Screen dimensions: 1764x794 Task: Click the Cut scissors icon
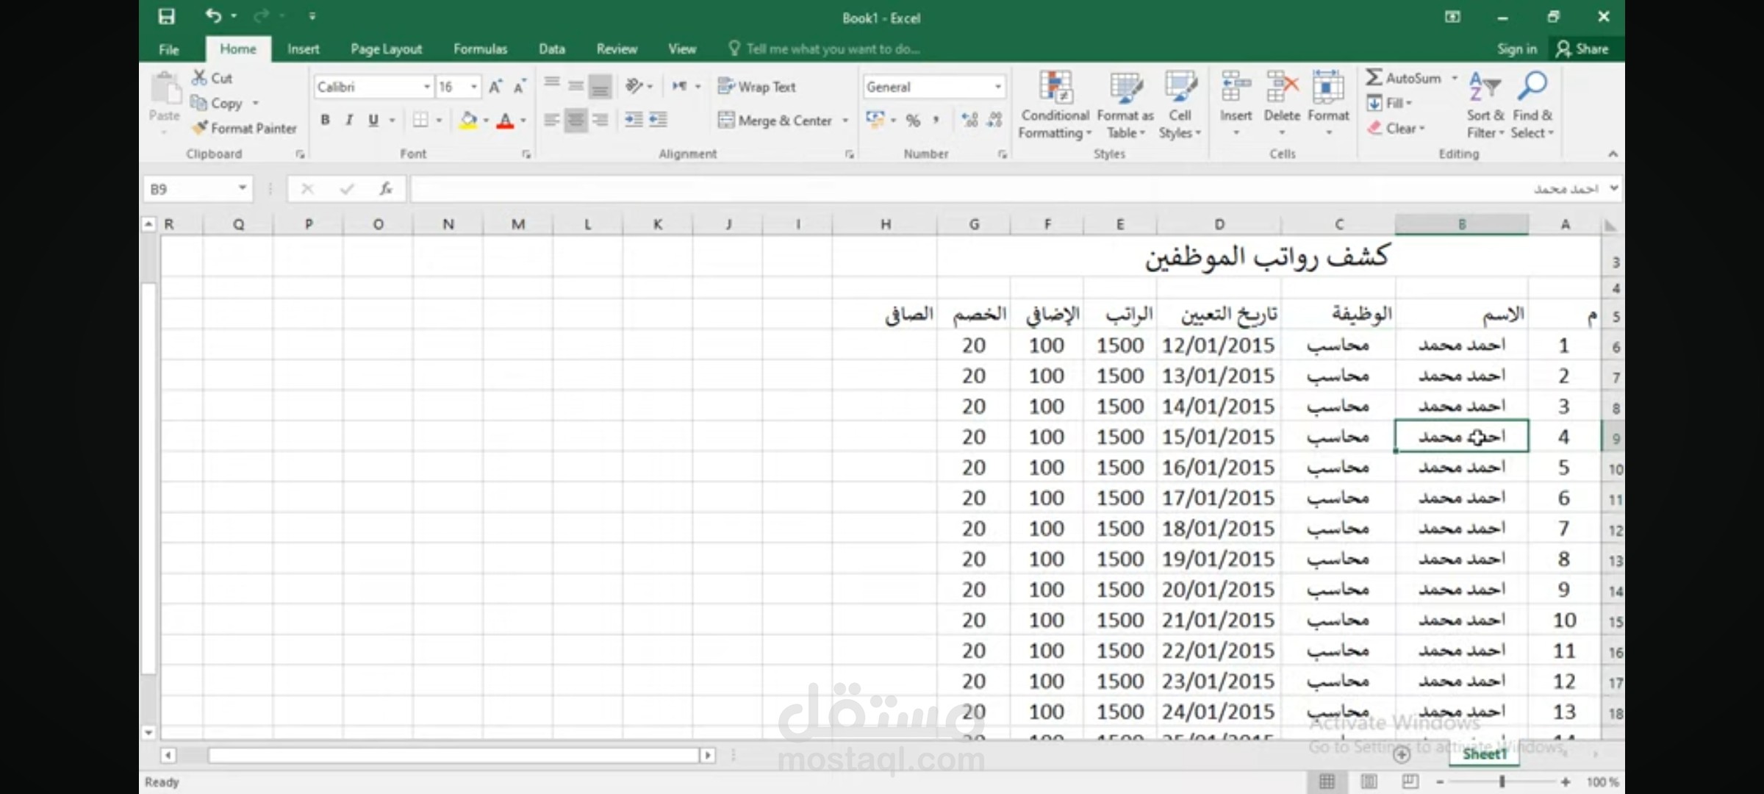(199, 77)
